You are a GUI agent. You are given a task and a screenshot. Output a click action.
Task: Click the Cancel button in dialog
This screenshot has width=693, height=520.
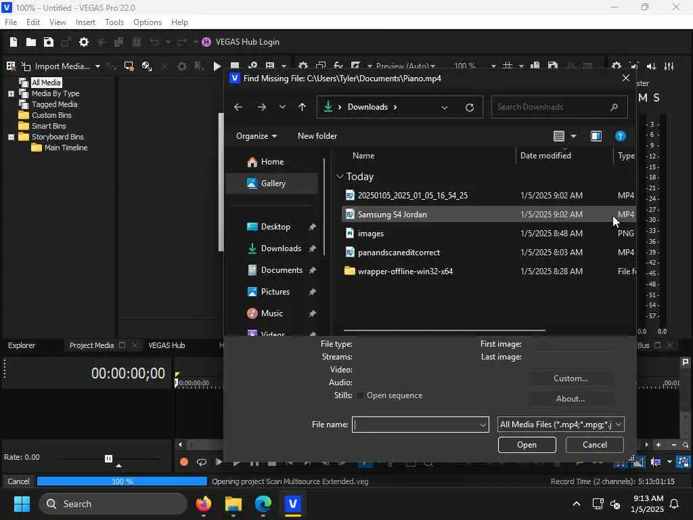(x=594, y=445)
